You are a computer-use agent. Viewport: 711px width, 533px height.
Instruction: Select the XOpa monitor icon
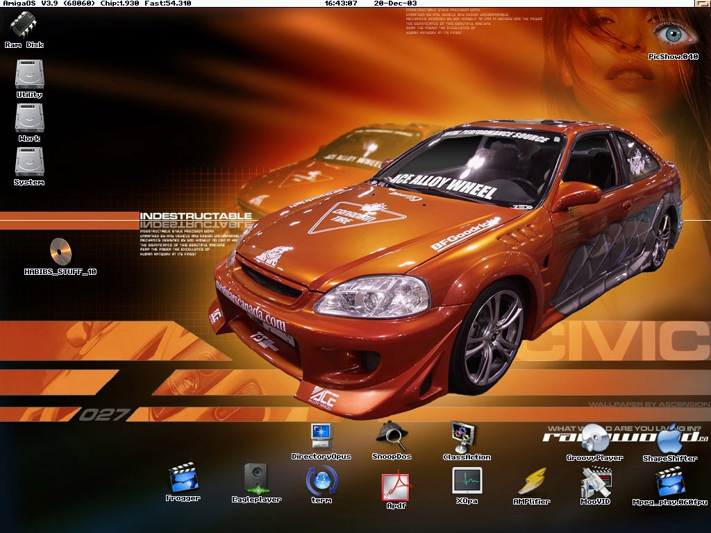[467, 480]
